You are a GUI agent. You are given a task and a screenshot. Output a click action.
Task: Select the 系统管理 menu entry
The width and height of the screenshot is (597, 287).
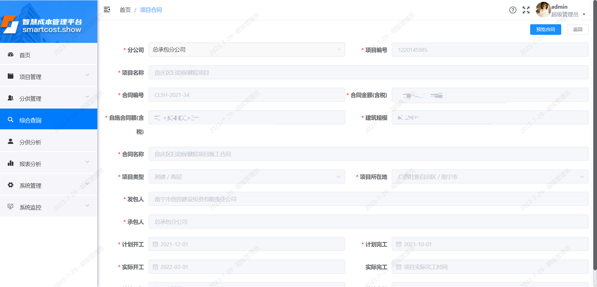pyautogui.click(x=30, y=186)
